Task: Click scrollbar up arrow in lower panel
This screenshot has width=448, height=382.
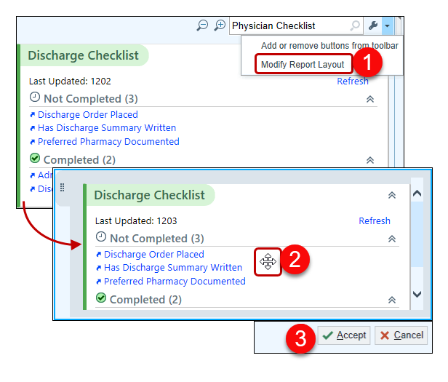Action: (417, 194)
